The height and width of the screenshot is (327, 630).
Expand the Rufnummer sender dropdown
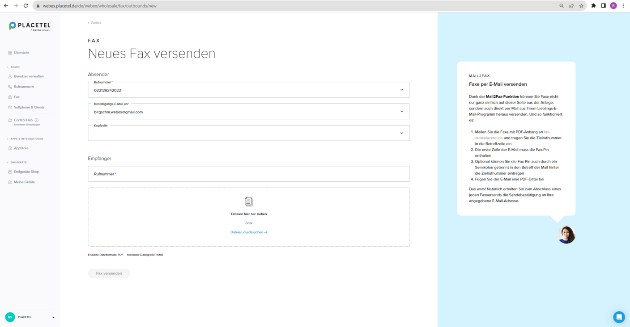(401, 89)
